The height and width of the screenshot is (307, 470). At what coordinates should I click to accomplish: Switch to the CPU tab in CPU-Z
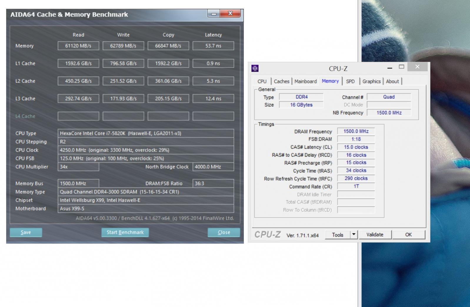(262, 81)
